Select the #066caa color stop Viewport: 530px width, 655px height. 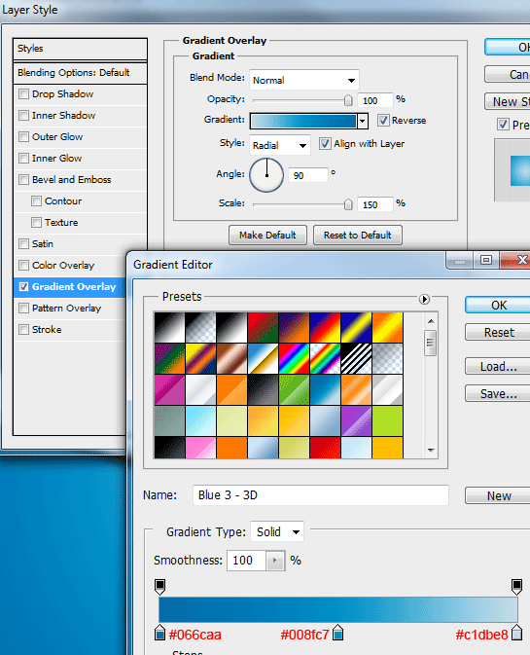pyautogui.click(x=159, y=633)
